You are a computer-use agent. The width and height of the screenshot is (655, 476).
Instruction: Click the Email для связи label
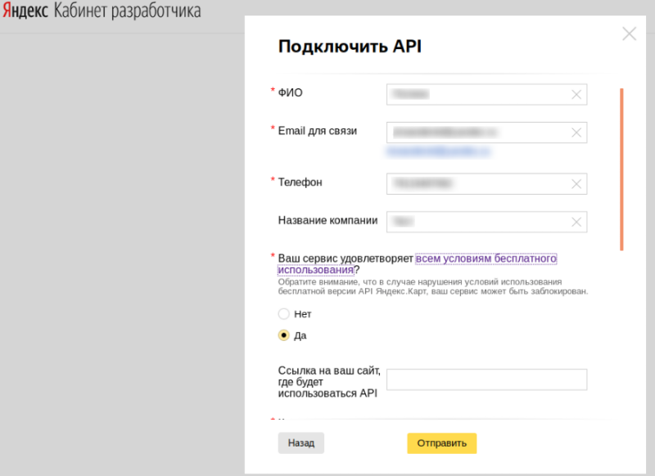[318, 131]
